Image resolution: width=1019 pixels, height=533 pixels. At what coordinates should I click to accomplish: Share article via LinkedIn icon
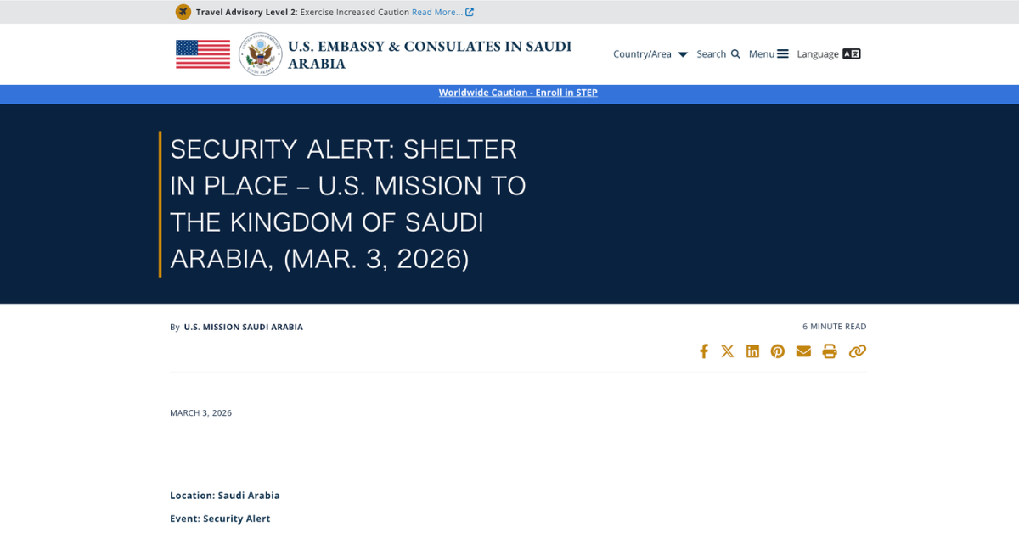(752, 351)
